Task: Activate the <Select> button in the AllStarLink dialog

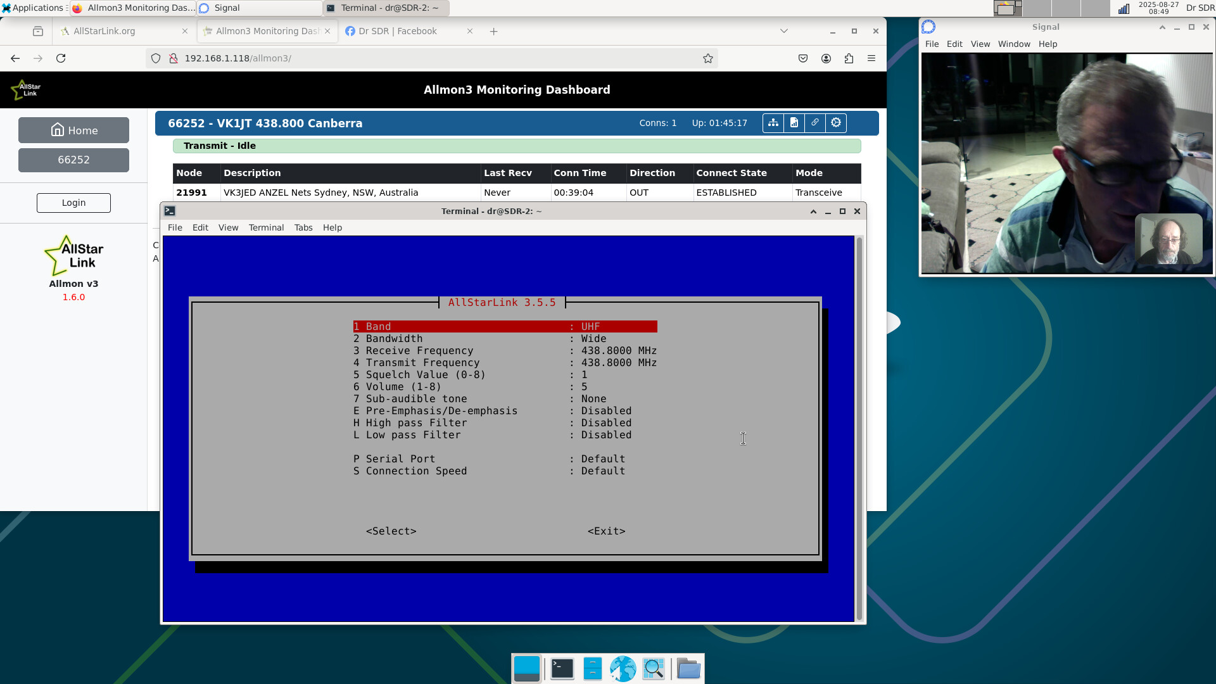Action: tap(391, 531)
